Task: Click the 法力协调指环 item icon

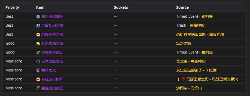Action: coord(38,17)
